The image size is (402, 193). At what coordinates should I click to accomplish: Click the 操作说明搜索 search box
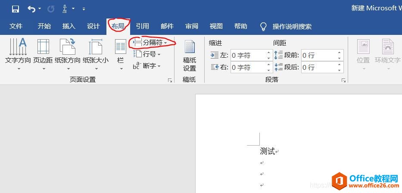292,26
